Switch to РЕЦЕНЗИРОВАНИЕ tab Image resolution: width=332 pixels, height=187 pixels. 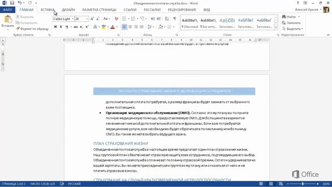click(x=182, y=10)
